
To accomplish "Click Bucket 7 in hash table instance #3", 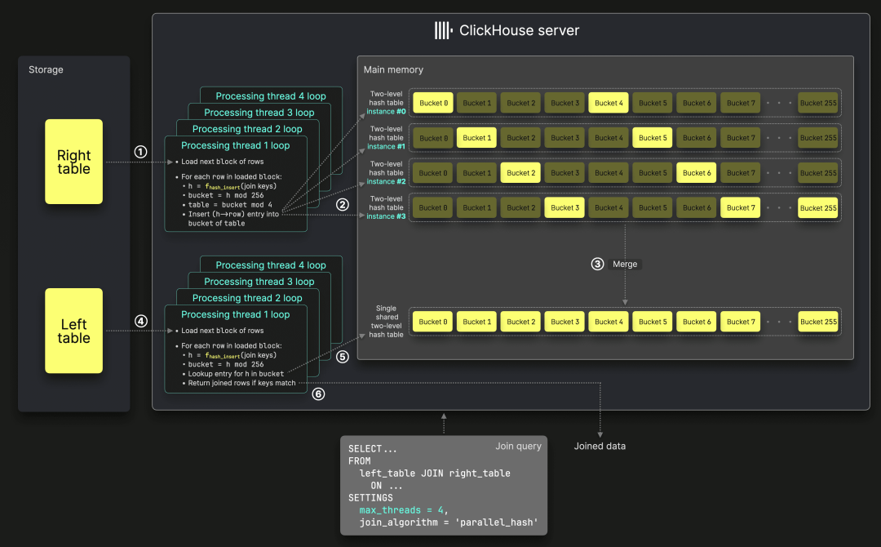I will (741, 208).
